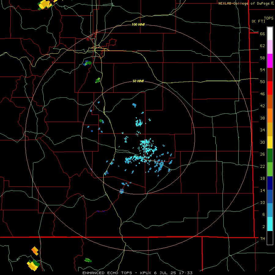Click the legend value "10"
275x275 pixels.
[x=262, y=202]
